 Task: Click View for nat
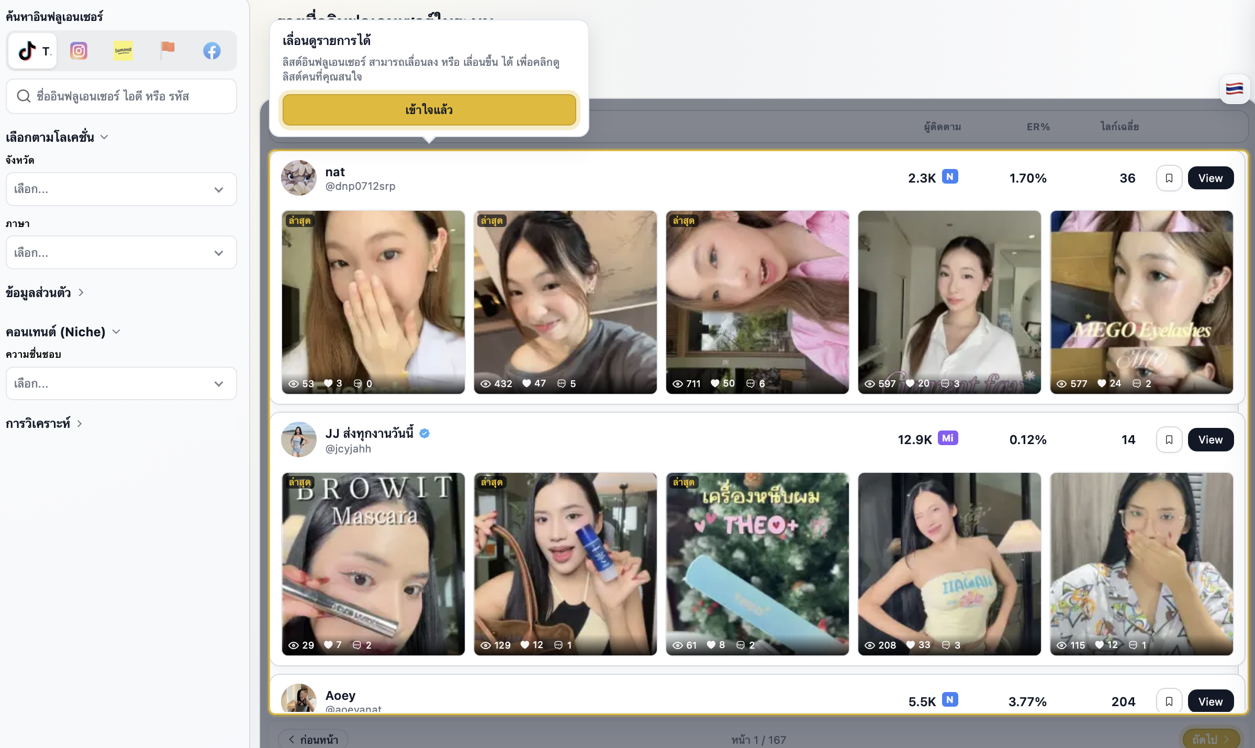(1211, 178)
